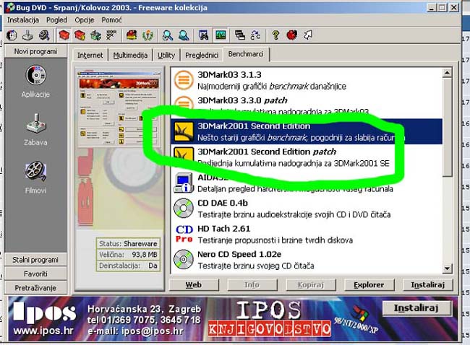The width and height of the screenshot is (470, 345).
Task: Click the www.ipos.hr banner address
Action: click(43, 331)
